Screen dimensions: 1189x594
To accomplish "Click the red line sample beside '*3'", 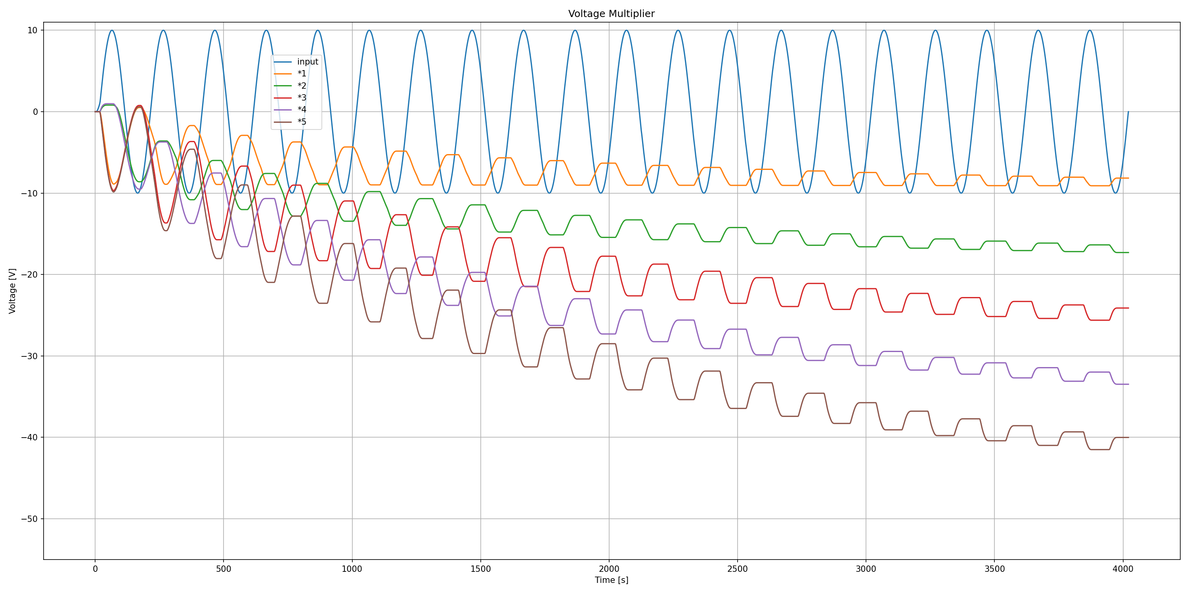I will (283, 98).
